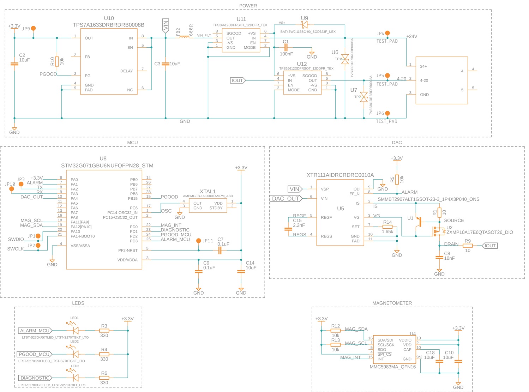The height and width of the screenshot is (392, 529).
Task: Select the JP5 test pad dot
Action: coord(387,76)
